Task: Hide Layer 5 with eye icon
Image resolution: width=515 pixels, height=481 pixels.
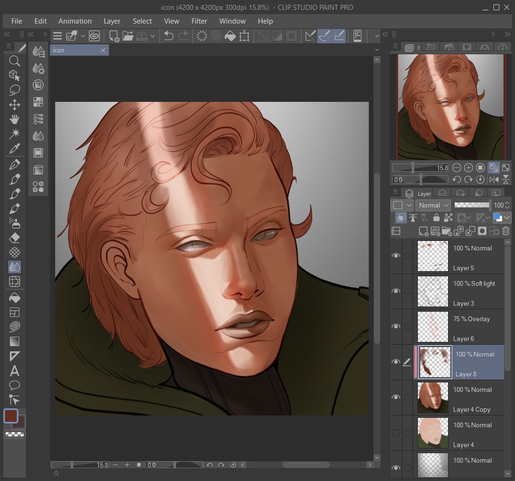Action: [x=396, y=256]
